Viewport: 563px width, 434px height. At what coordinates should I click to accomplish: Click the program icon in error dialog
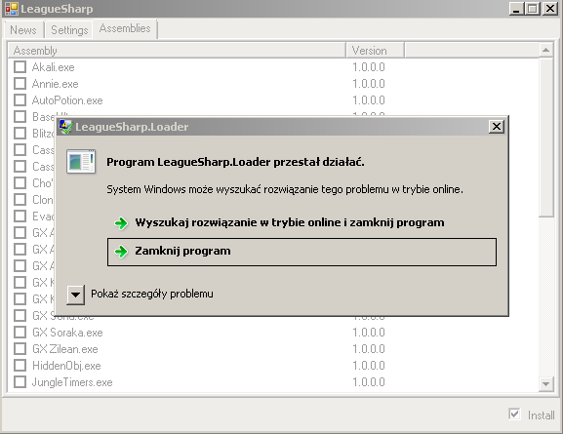pyautogui.click(x=81, y=162)
